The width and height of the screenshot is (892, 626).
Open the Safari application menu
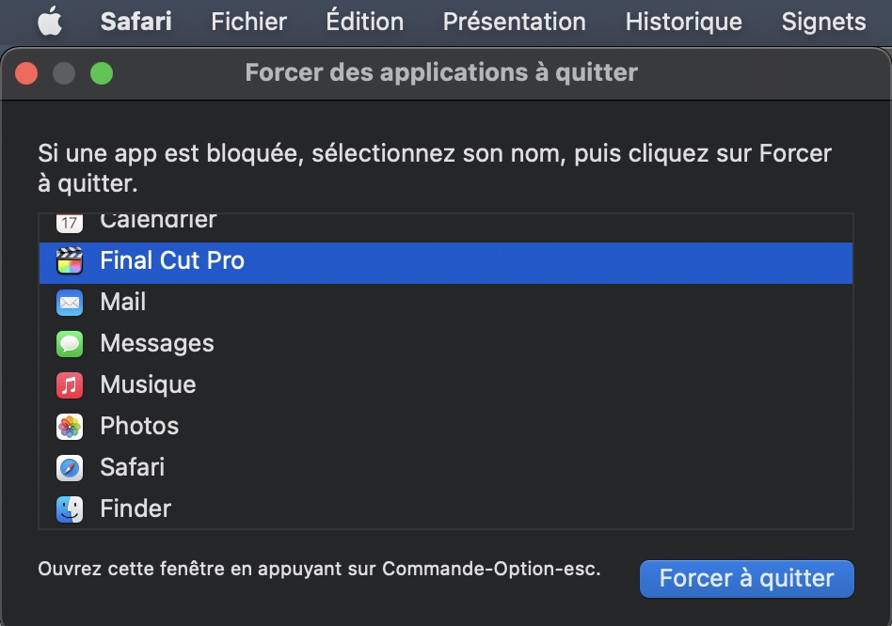point(135,22)
